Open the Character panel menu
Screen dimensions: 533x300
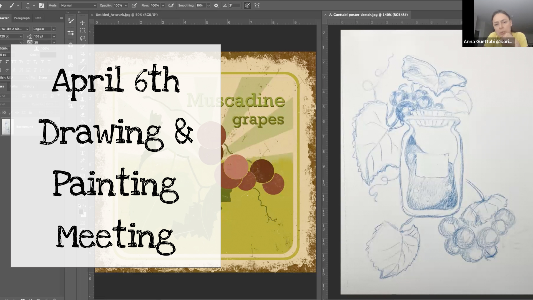[x=61, y=18]
